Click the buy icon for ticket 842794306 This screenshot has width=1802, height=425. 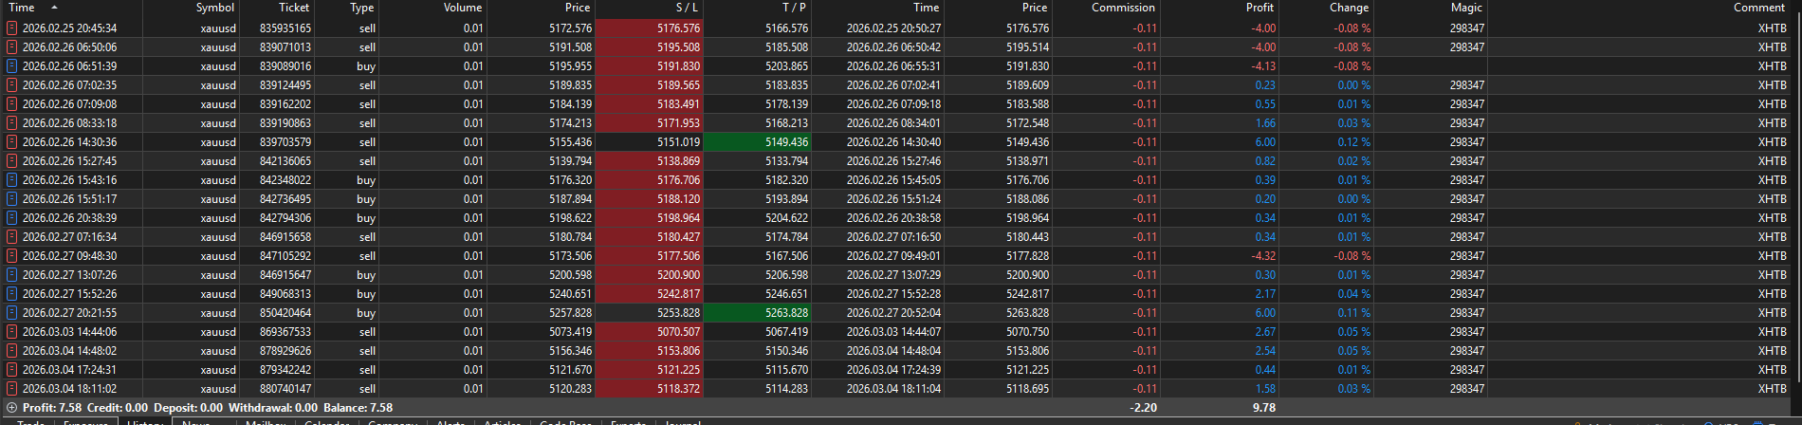[12, 218]
